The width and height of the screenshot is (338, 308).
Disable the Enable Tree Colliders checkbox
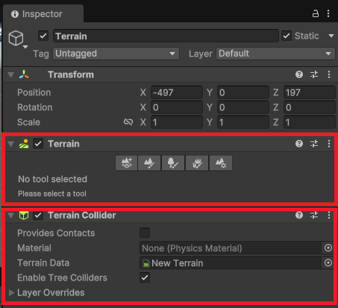pos(145,277)
